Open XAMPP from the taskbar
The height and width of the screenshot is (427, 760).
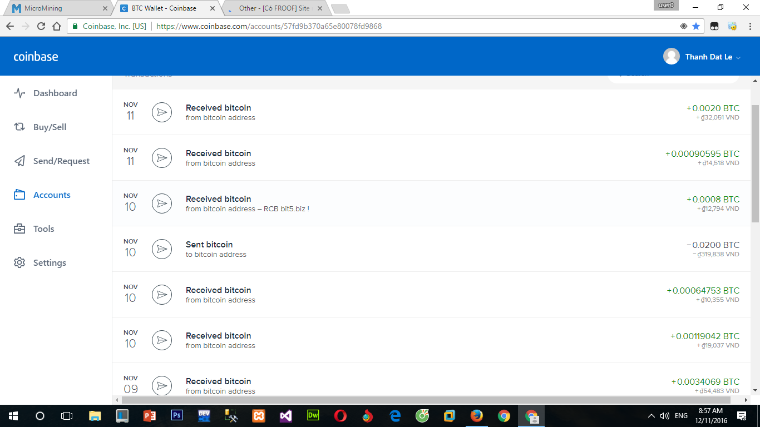tap(259, 416)
